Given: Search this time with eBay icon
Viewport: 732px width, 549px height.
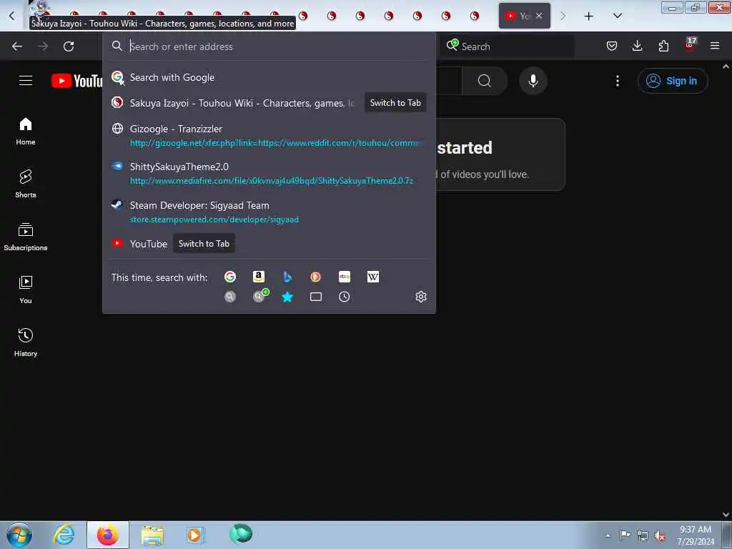Looking at the screenshot, I should click(345, 277).
